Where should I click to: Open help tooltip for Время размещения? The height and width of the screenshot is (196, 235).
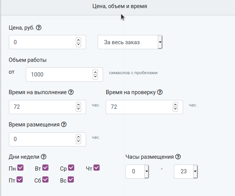[x=64, y=125]
